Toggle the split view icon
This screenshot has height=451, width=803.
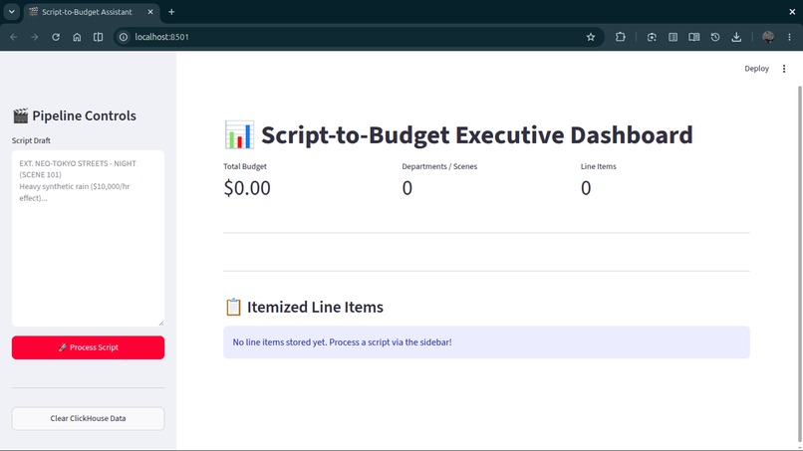(x=98, y=37)
